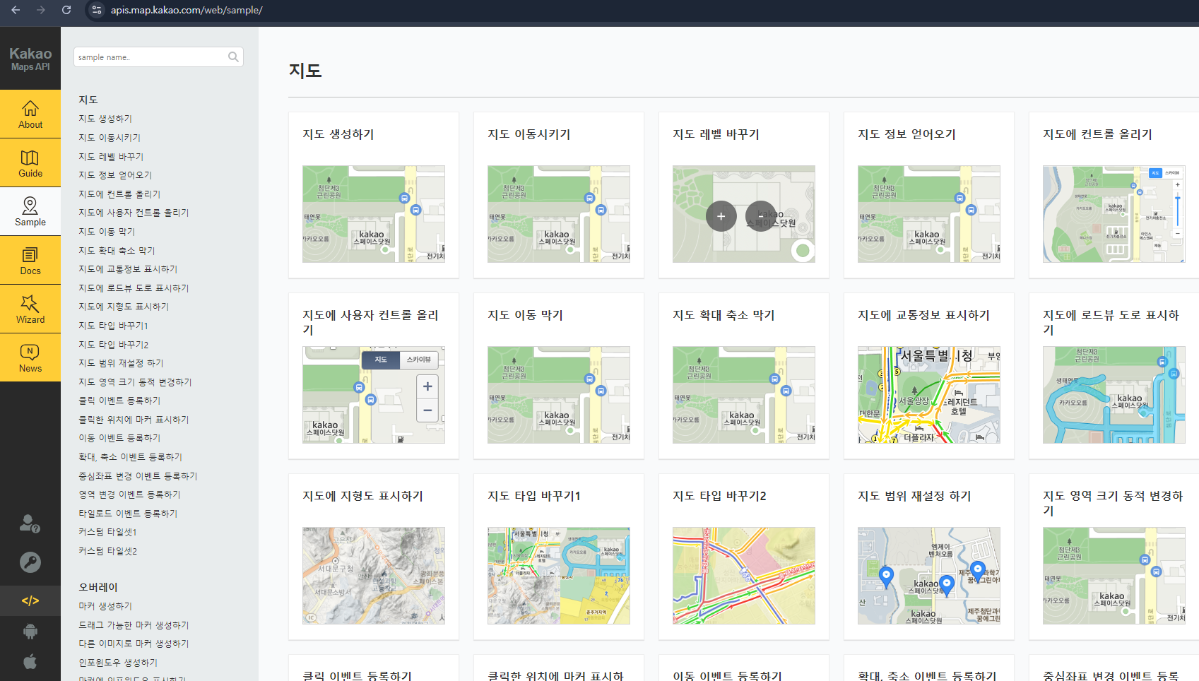
Task: Open 지도에 지형도 표시하기 card thumbnail
Action: [374, 576]
